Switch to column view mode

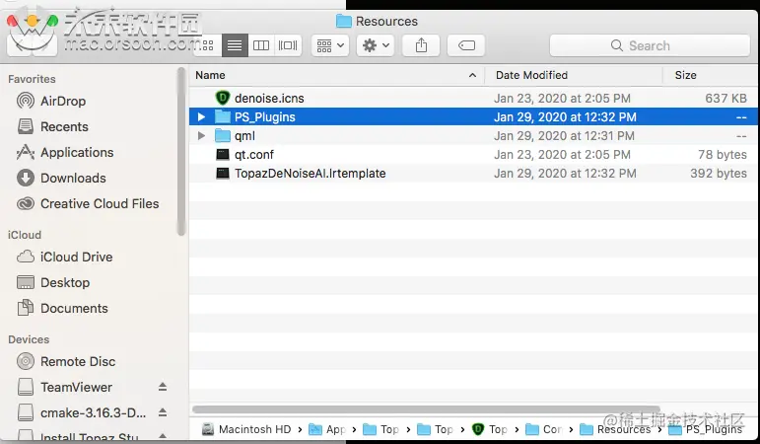[x=261, y=45]
